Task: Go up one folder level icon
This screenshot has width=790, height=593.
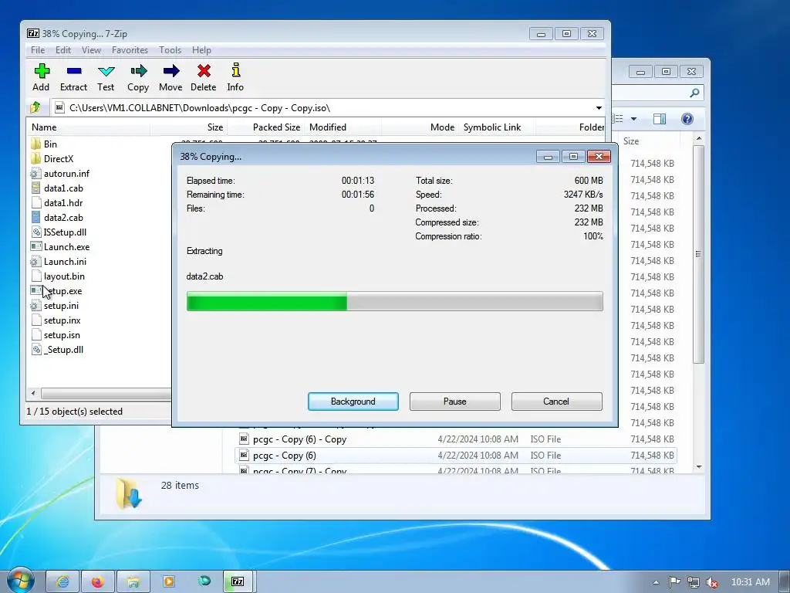Action: click(x=35, y=107)
